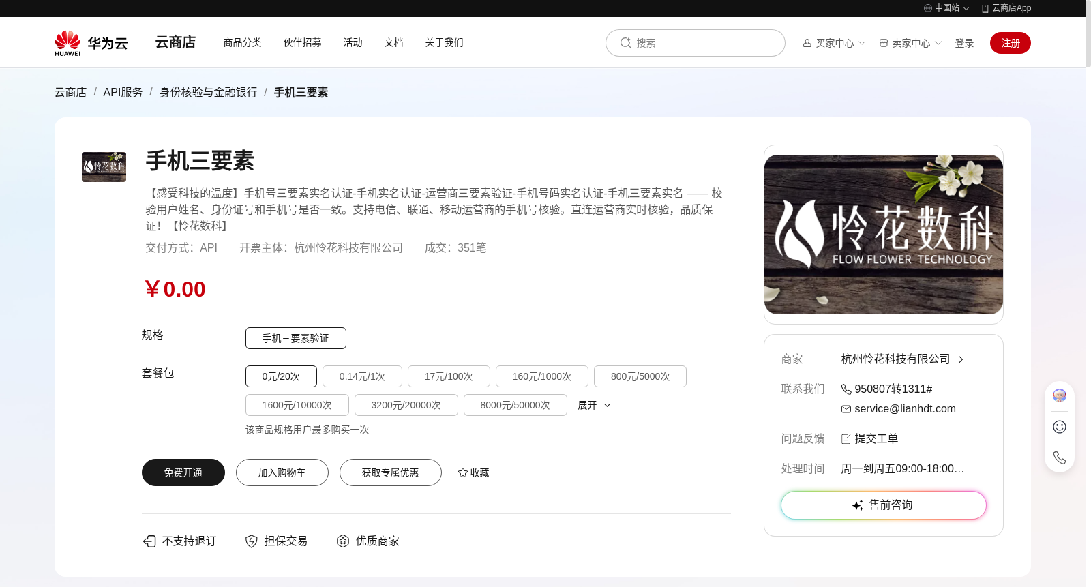This screenshot has height=587, width=1091.
Task: Click the search magnifier icon
Action: click(625, 43)
